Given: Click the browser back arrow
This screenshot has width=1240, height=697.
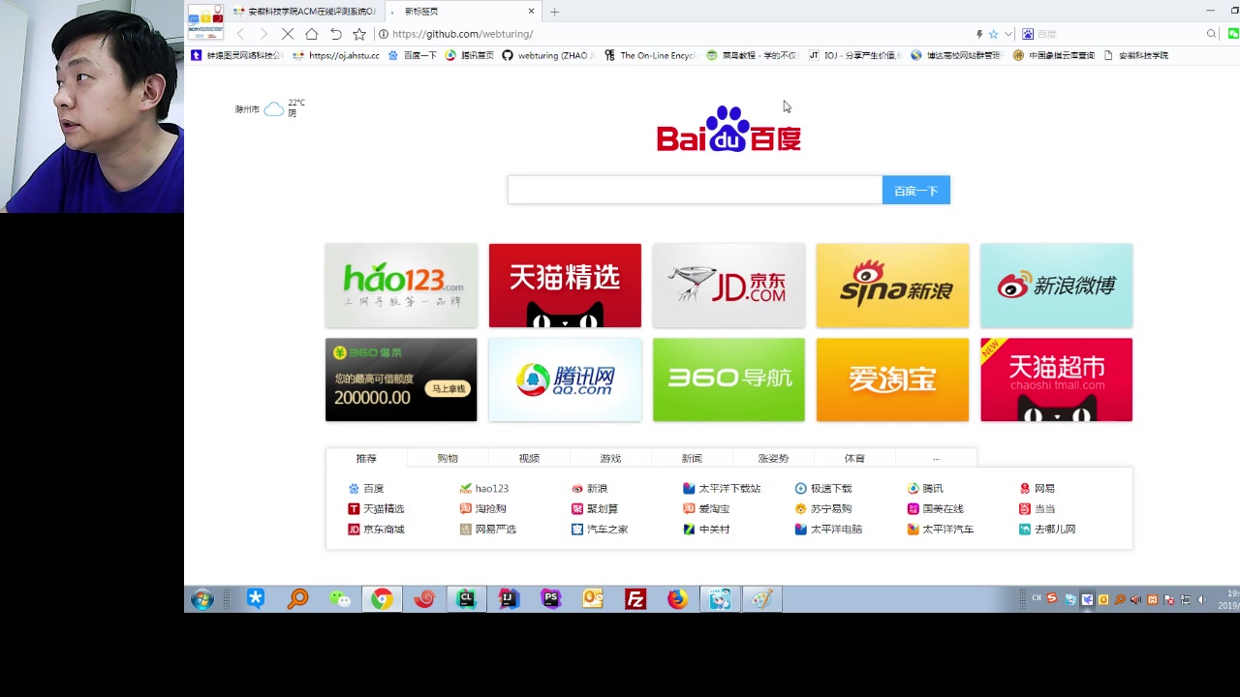Looking at the screenshot, I should (240, 34).
